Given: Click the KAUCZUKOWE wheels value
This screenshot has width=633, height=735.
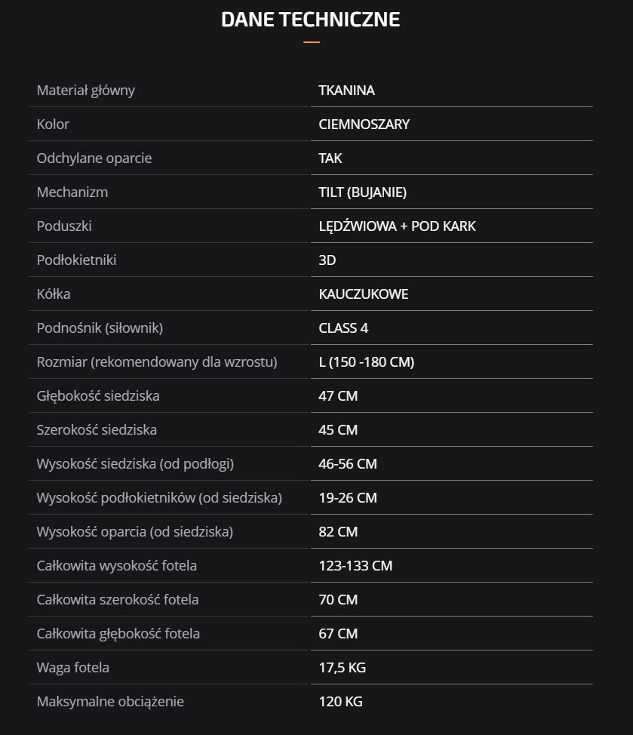Looking at the screenshot, I should click(363, 294).
